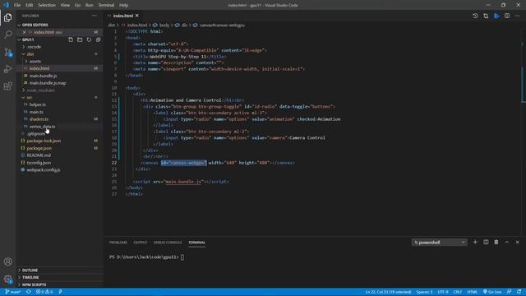
Task: Expand the node_modules folder
Action: (x=40, y=90)
